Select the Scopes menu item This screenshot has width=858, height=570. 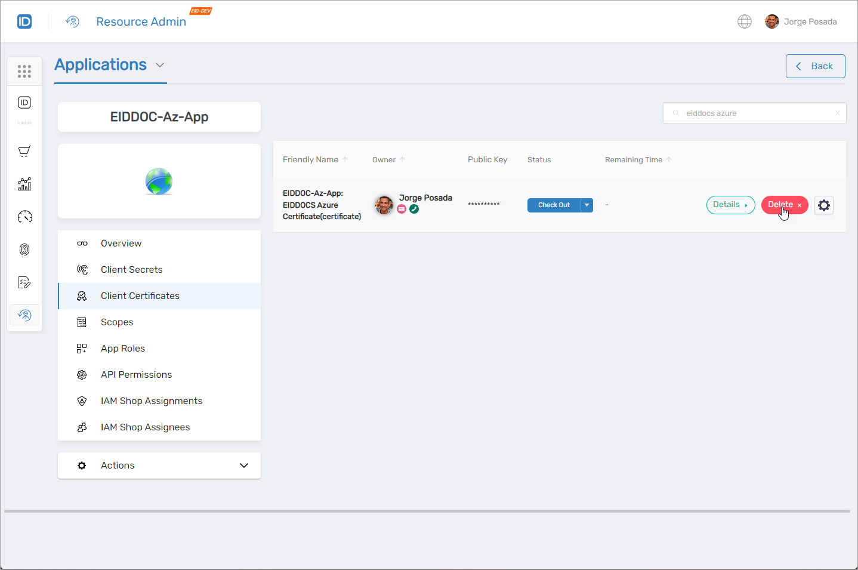tap(117, 322)
